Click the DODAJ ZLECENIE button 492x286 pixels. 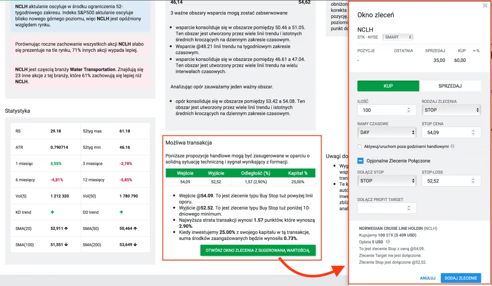(461, 278)
